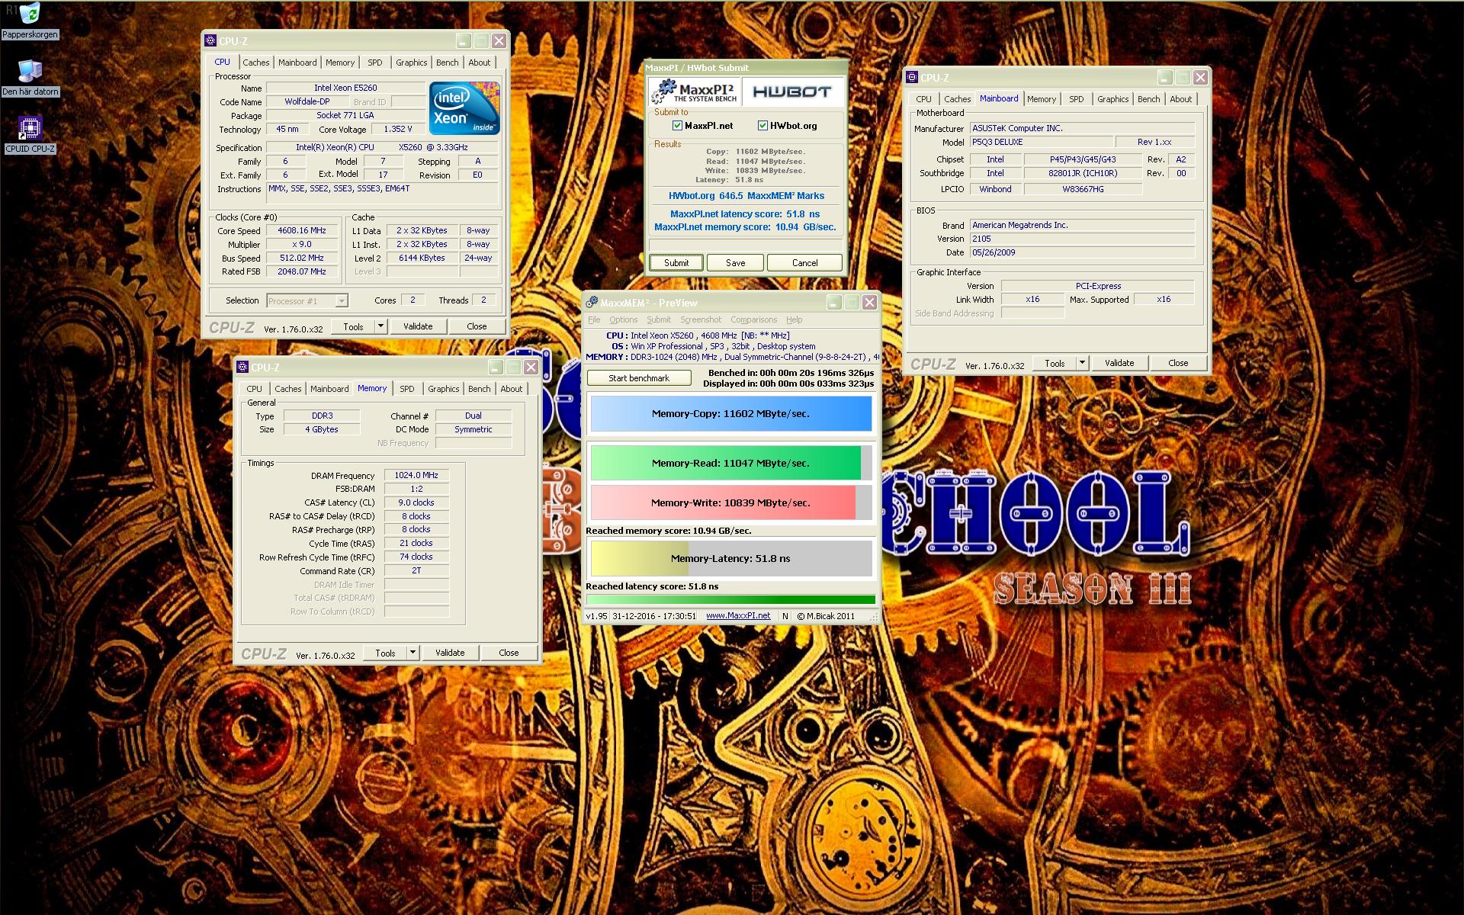Click the Intel Xeon inside logo
The width and height of the screenshot is (1464, 915).
(464, 108)
